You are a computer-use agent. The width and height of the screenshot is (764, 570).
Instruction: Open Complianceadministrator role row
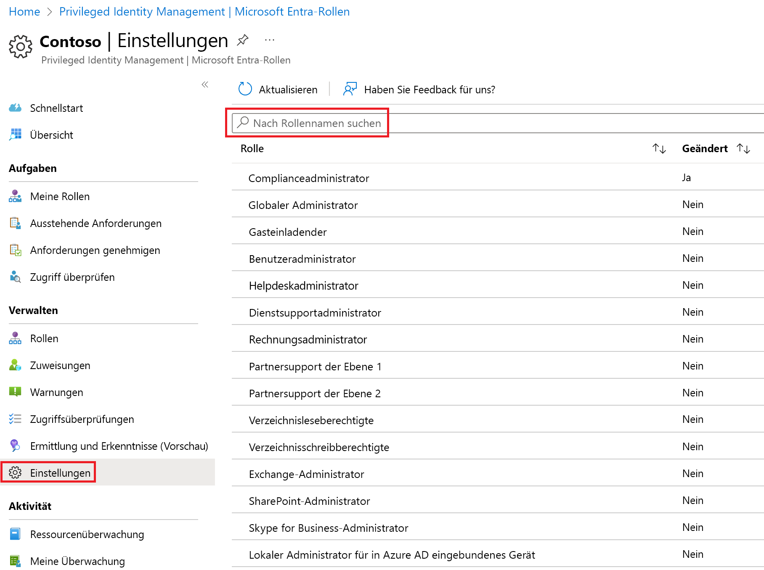(498, 178)
